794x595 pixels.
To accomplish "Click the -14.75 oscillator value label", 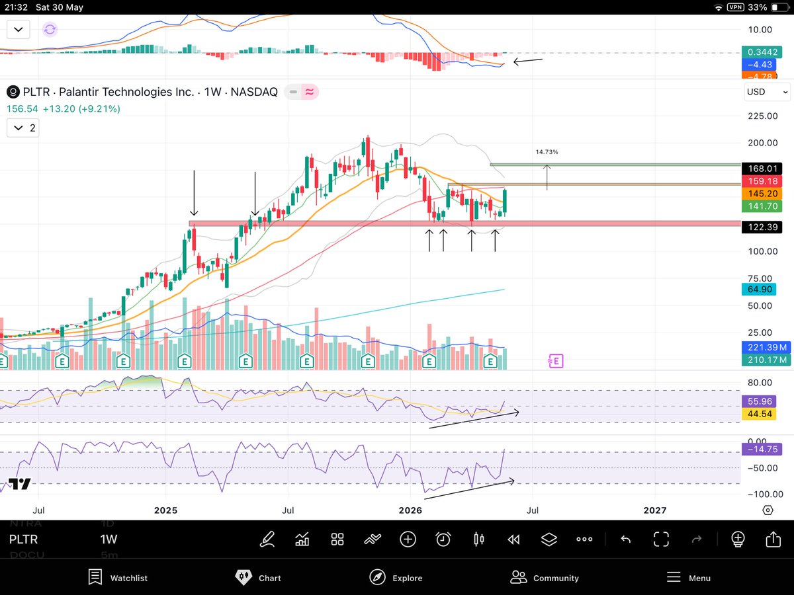I will coord(764,449).
